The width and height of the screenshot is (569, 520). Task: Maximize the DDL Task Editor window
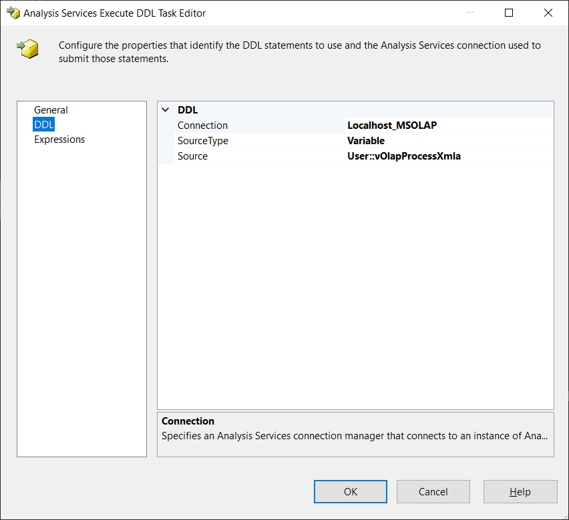tap(509, 13)
